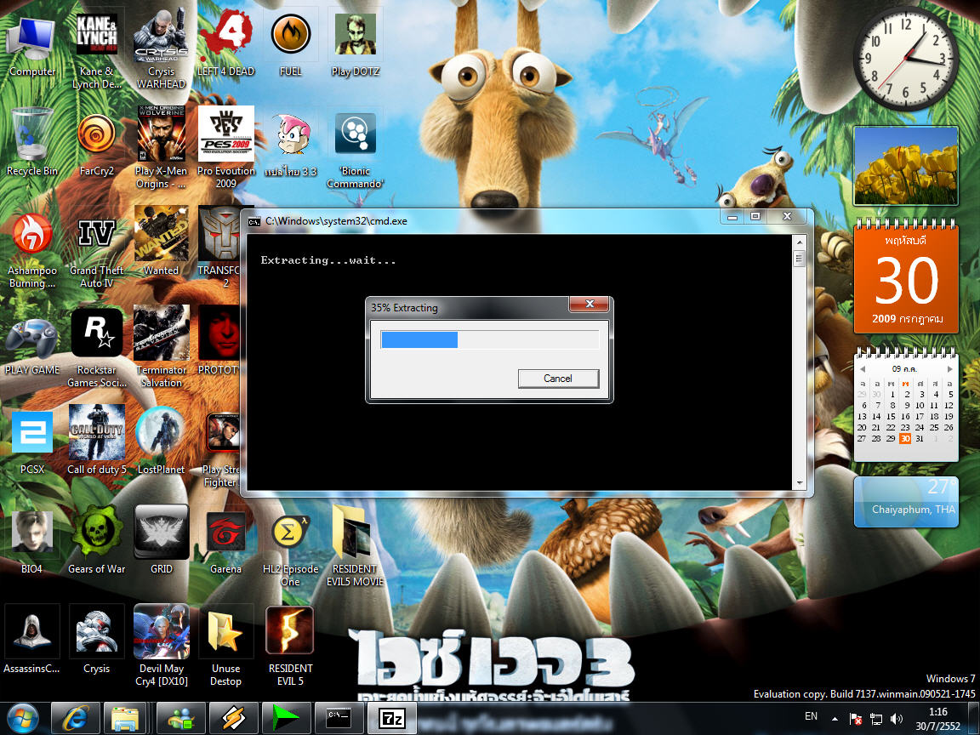Open the Windows Start button
The height and width of the screenshot is (735, 980).
tap(23, 718)
